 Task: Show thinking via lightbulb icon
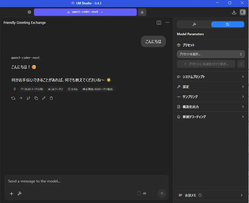click(x=15, y=89)
